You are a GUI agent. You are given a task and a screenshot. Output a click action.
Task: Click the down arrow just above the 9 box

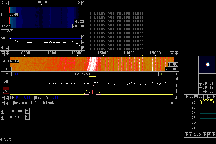(83, 42)
